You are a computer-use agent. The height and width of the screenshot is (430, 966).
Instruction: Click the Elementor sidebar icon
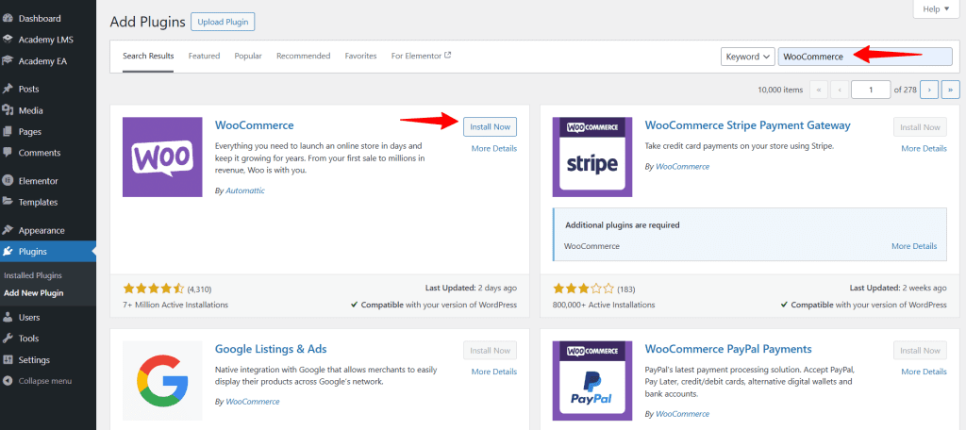point(8,181)
